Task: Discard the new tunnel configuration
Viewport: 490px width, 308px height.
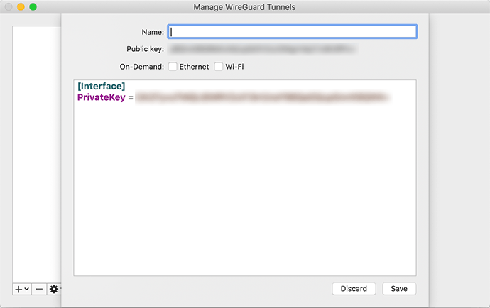Action: click(354, 289)
